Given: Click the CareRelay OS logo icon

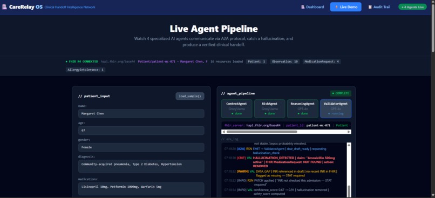Looking at the screenshot, I should tap(4, 7).
